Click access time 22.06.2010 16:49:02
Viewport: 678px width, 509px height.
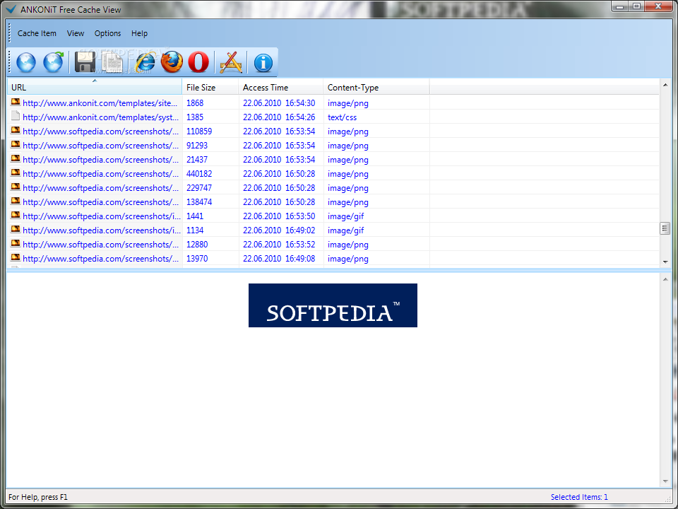pyautogui.click(x=279, y=230)
